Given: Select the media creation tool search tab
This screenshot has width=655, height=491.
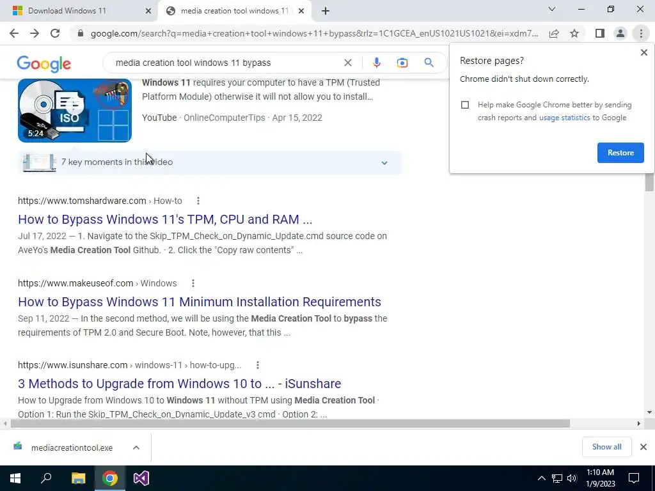Looking at the screenshot, I should [235, 11].
